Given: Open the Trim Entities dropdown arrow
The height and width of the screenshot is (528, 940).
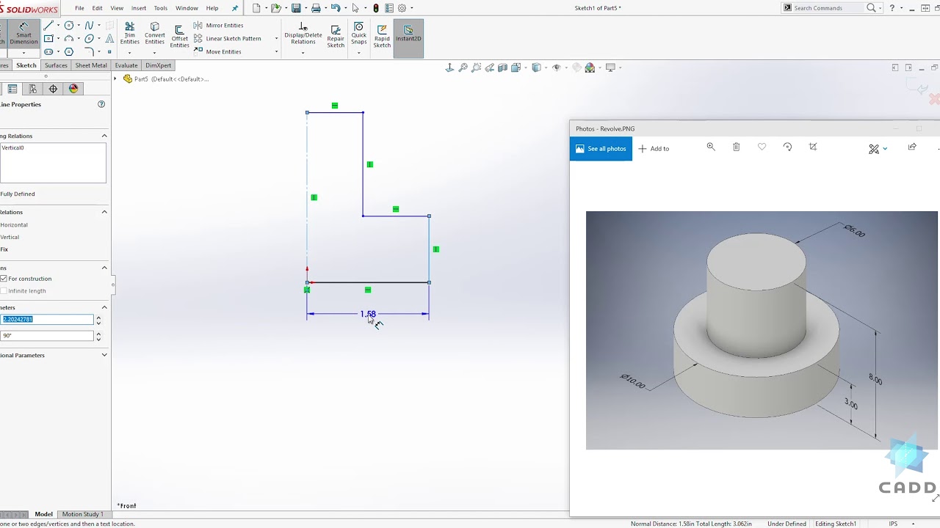Looking at the screenshot, I should (x=130, y=52).
